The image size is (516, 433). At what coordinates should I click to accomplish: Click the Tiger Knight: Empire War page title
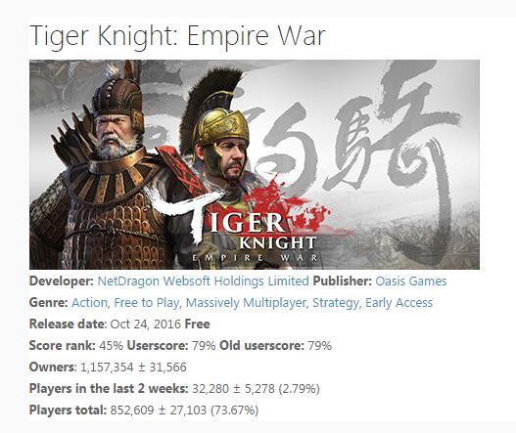coord(177,35)
